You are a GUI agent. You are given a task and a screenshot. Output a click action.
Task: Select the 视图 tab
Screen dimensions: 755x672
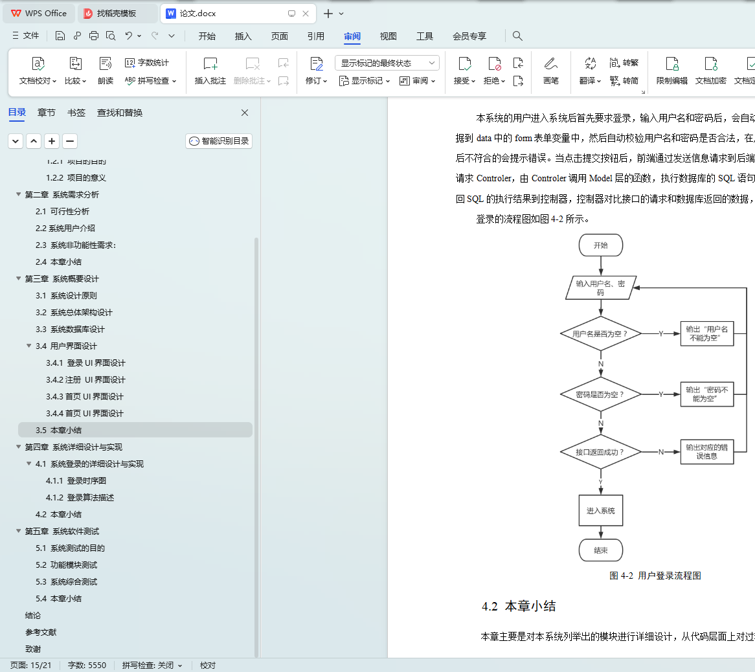(x=388, y=36)
